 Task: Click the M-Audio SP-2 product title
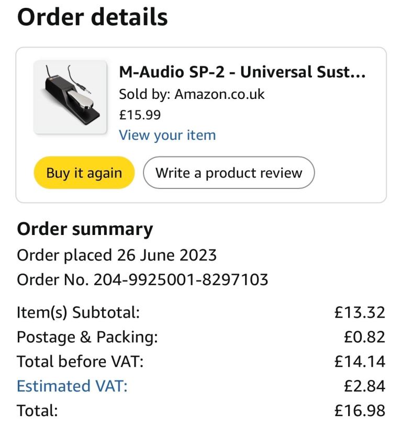pos(242,72)
